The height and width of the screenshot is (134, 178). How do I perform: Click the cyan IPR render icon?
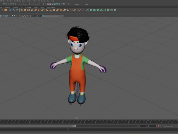point(57,4)
